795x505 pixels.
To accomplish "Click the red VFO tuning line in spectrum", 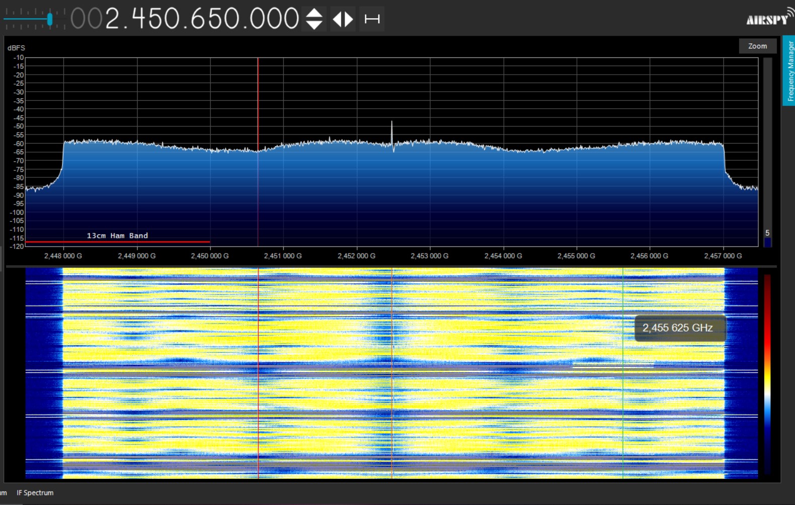I will tap(258, 151).
